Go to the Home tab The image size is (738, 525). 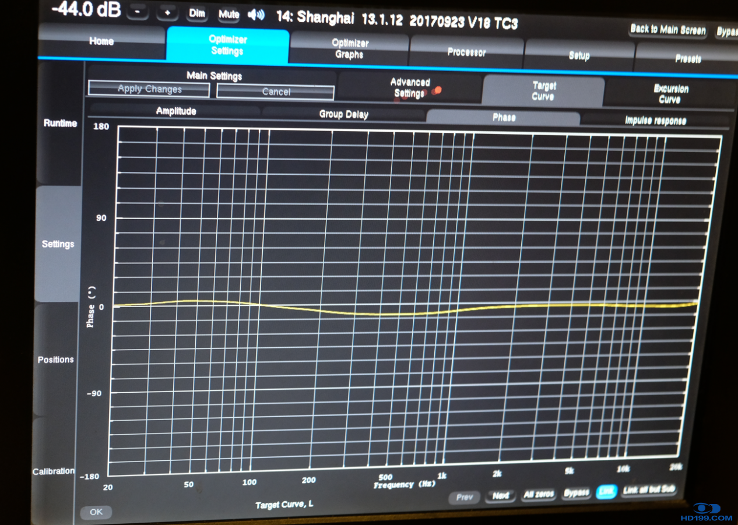tap(101, 42)
